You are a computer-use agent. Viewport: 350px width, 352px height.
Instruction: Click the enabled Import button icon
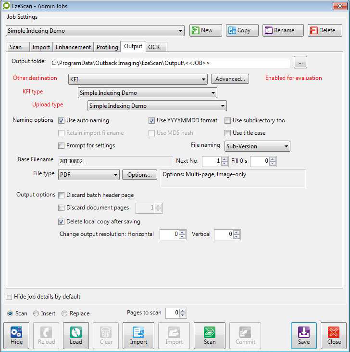pyautogui.click(x=138, y=333)
